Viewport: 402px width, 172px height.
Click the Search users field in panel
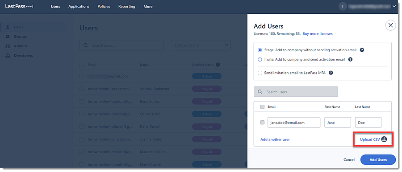[296, 92]
